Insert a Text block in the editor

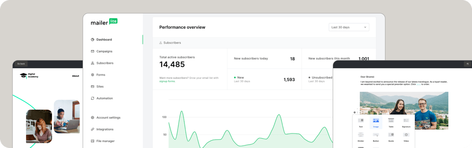tap(361, 123)
